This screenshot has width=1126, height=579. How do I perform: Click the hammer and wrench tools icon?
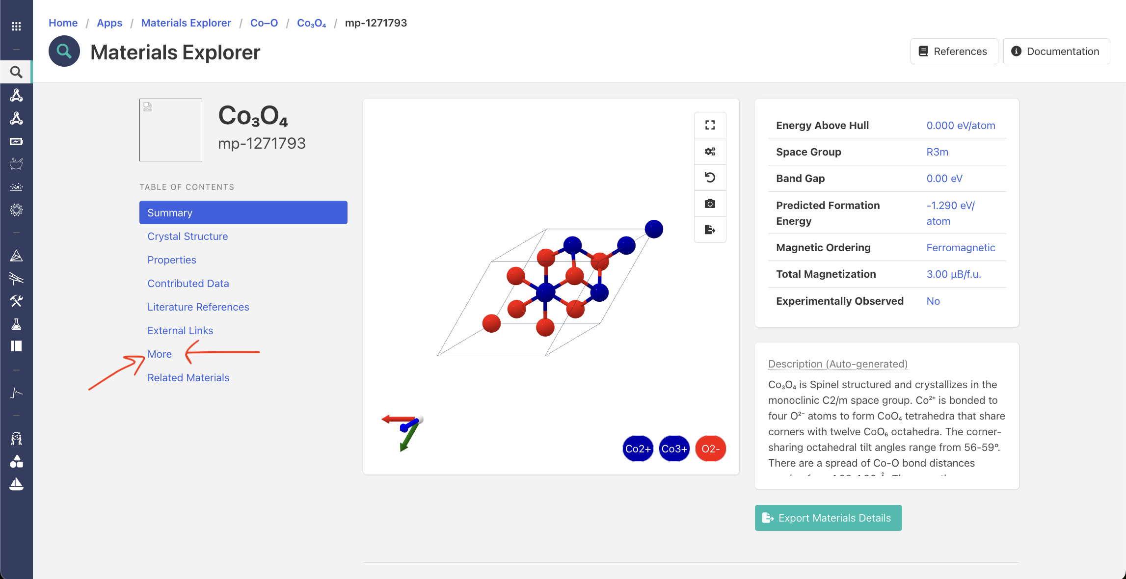[x=16, y=301]
